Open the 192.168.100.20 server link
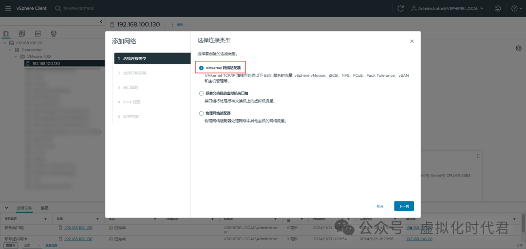Viewport: 526px width, 249px height. coord(419,239)
